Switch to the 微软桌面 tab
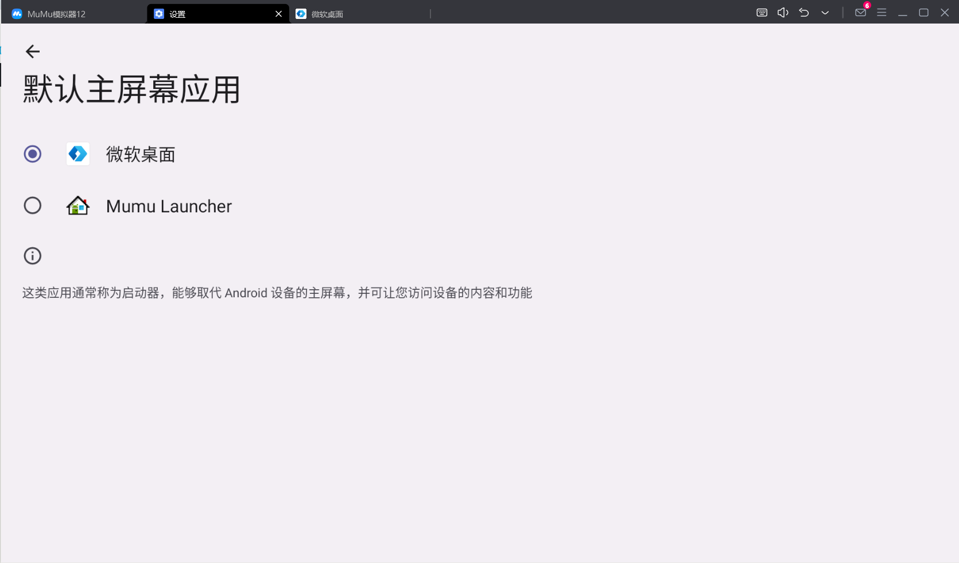 point(327,14)
